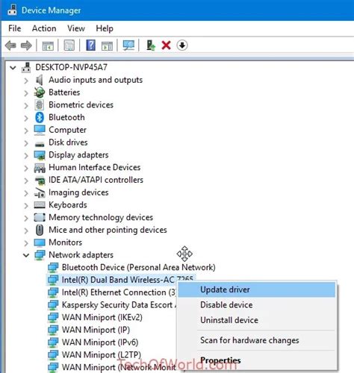Select Human Interface Devices label

point(95,167)
